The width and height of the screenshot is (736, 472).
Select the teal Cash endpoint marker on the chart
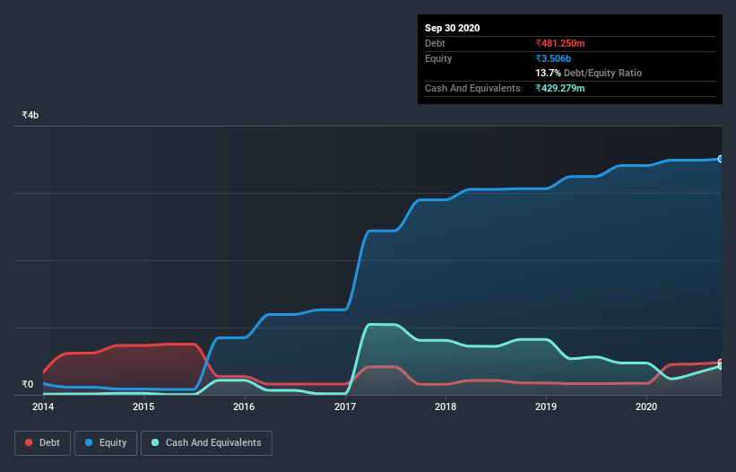[x=721, y=366]
